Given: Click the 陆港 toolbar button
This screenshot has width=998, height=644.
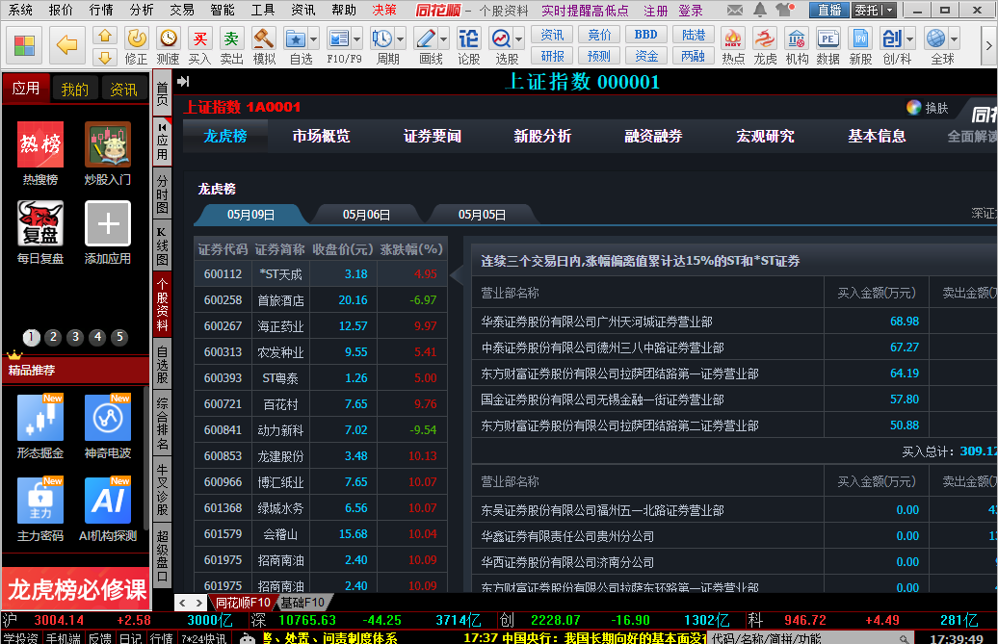Looking at the screenshot, I should pos(694,35).
